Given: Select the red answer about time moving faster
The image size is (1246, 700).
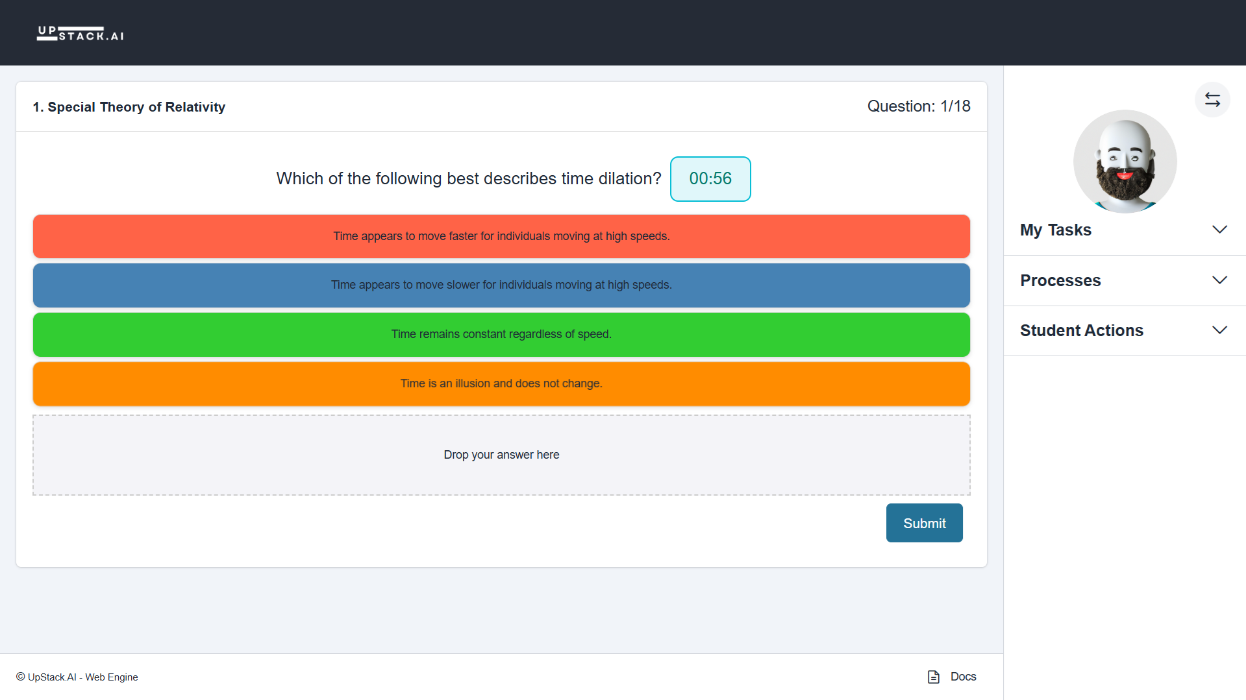Looking at the screenshot, I should (x=501, y=236).
